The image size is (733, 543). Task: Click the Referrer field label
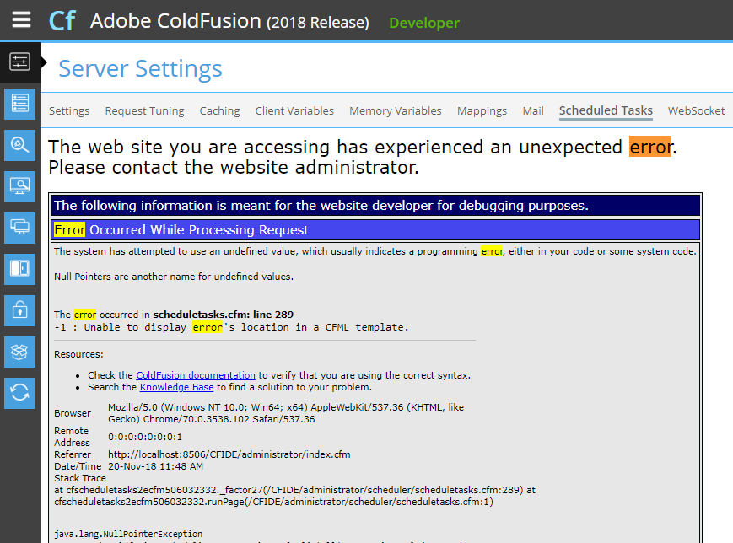(73, 454)
